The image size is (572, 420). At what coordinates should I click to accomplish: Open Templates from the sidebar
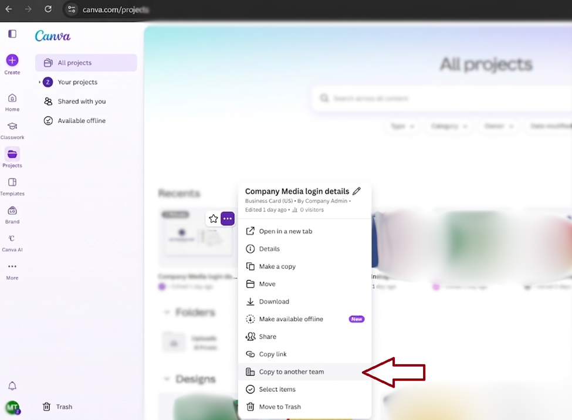12,185
